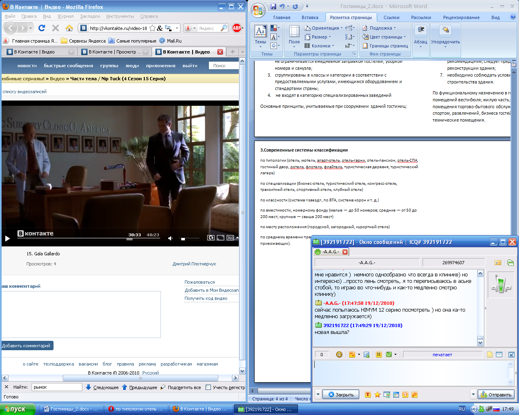
Task: Open Закладки menu in Firefox
Action: [x=90, y=16]
